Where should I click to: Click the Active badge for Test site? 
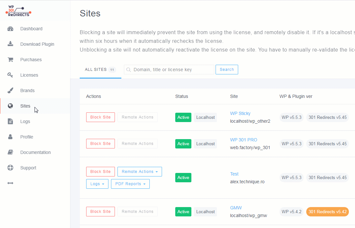coord(183,178)
